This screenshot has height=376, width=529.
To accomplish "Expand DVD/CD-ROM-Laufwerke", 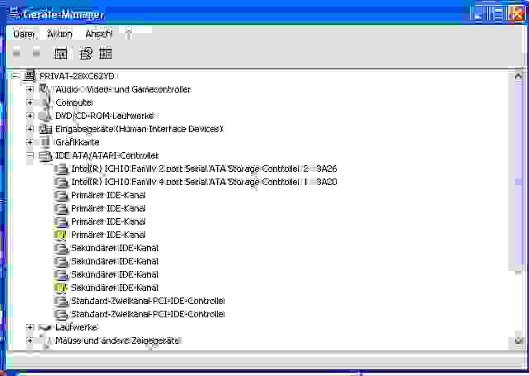I will click(30, 116).
